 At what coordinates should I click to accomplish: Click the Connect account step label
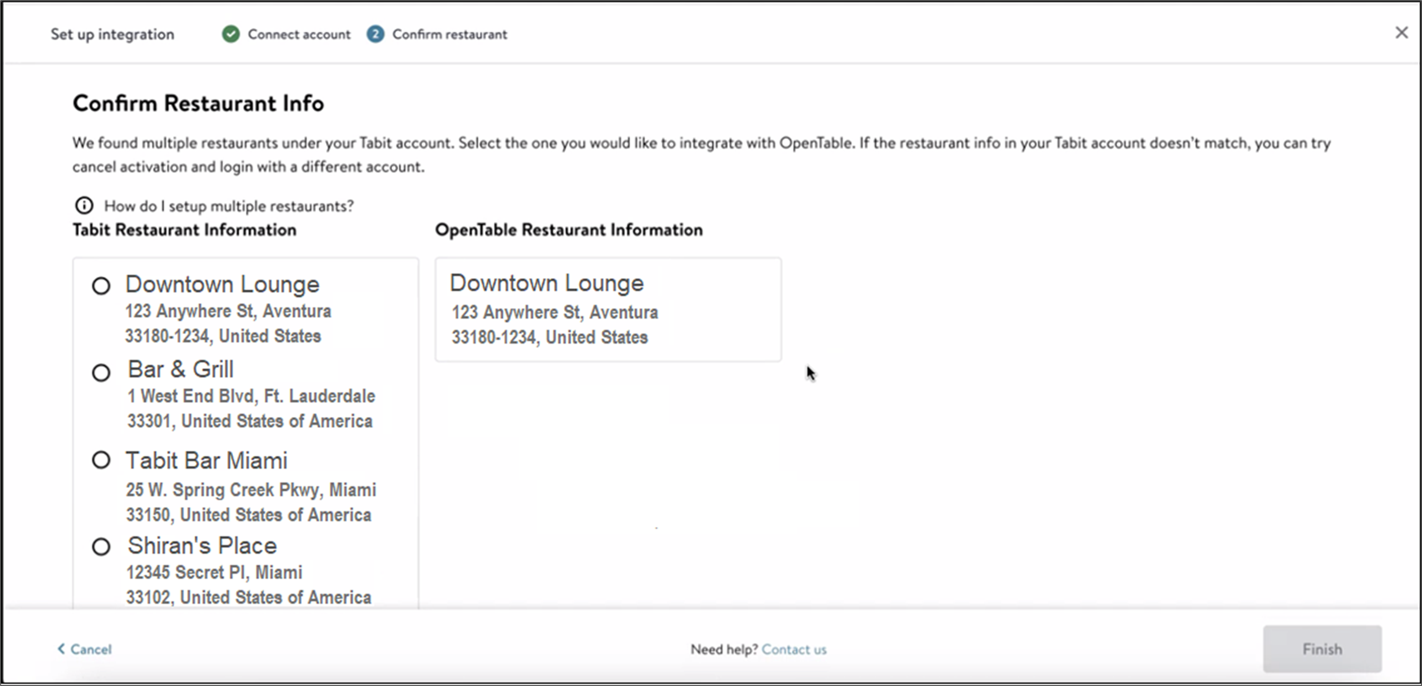(299, 34)
